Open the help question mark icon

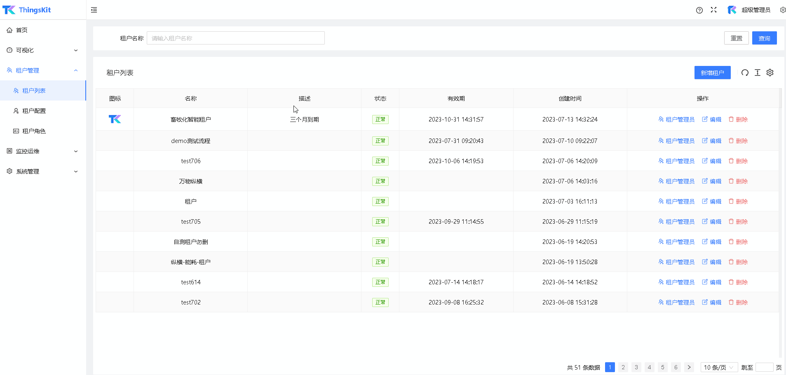click(x=699, y=10)
